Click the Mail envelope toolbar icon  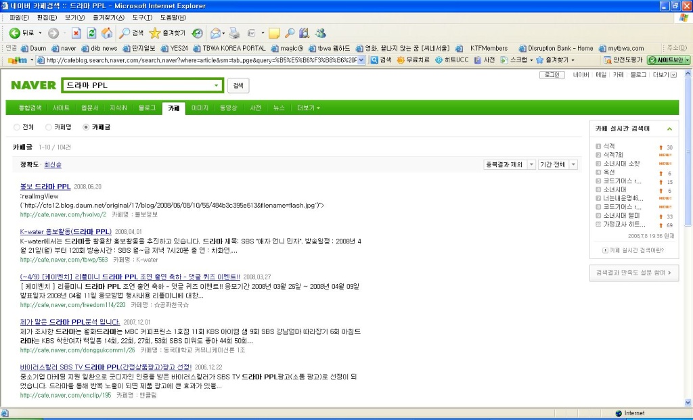click(x=215, y=33)
